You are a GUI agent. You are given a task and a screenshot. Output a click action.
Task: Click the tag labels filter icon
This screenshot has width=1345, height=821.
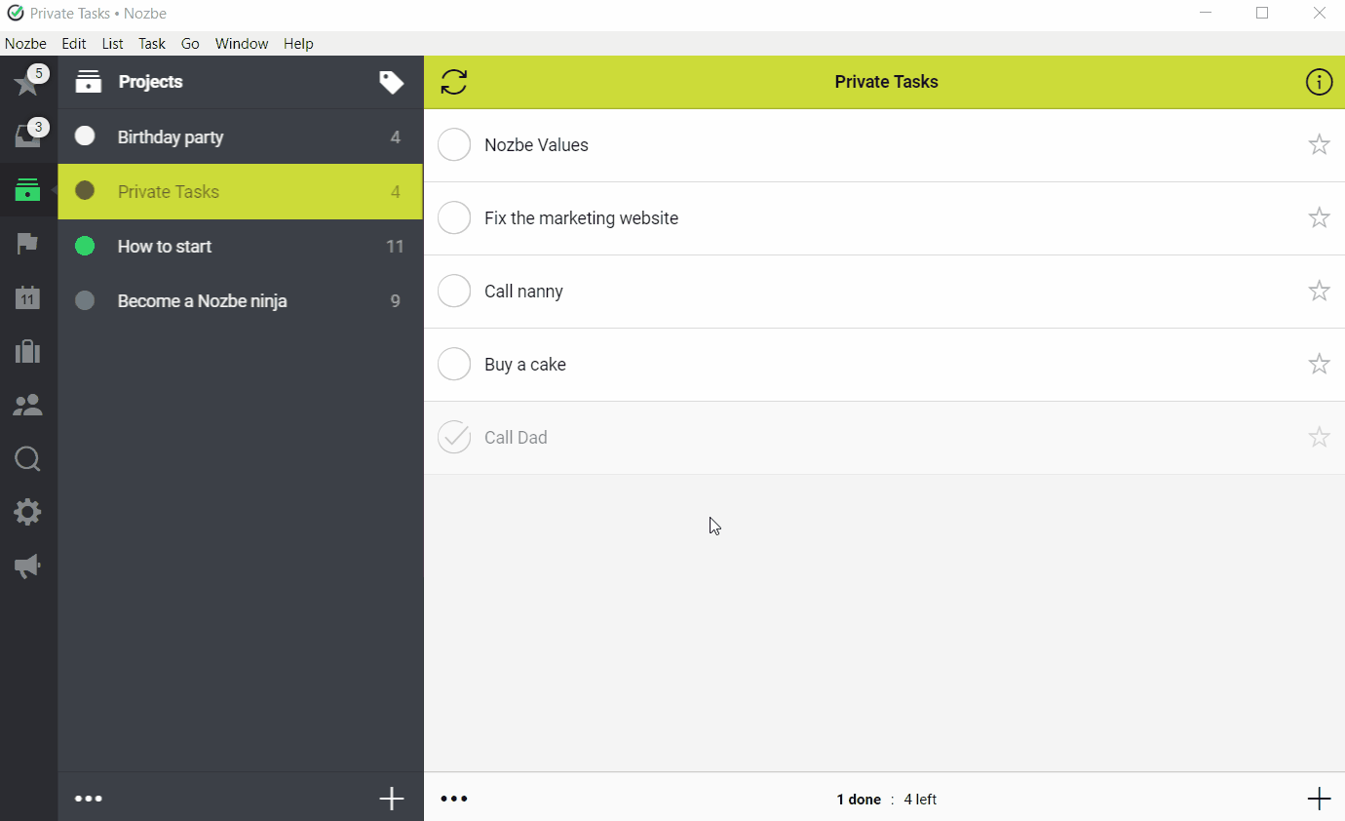pos(391,82)
